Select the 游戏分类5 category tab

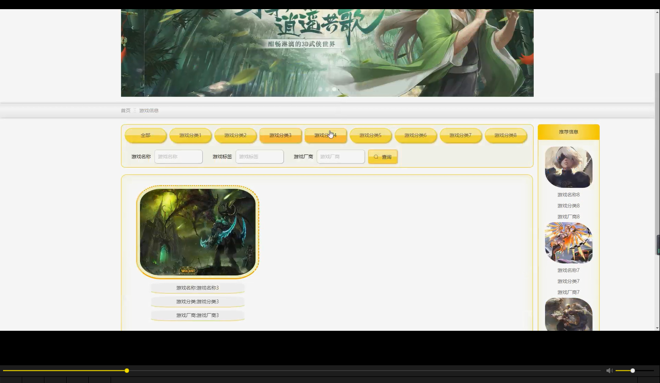(x=370, y=135)
